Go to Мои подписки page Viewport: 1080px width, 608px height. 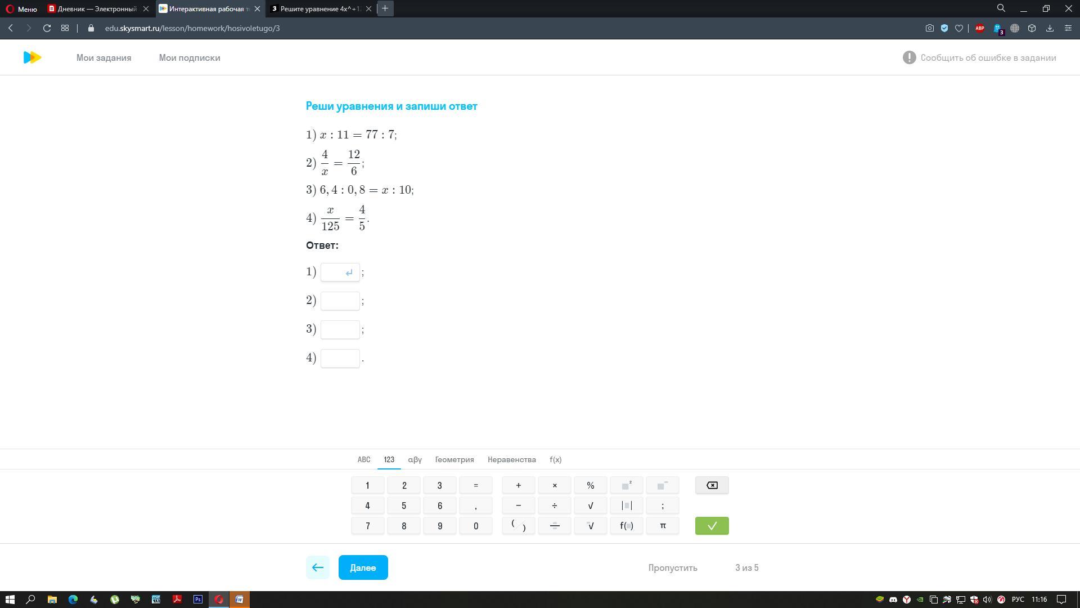tap(189, 57)
